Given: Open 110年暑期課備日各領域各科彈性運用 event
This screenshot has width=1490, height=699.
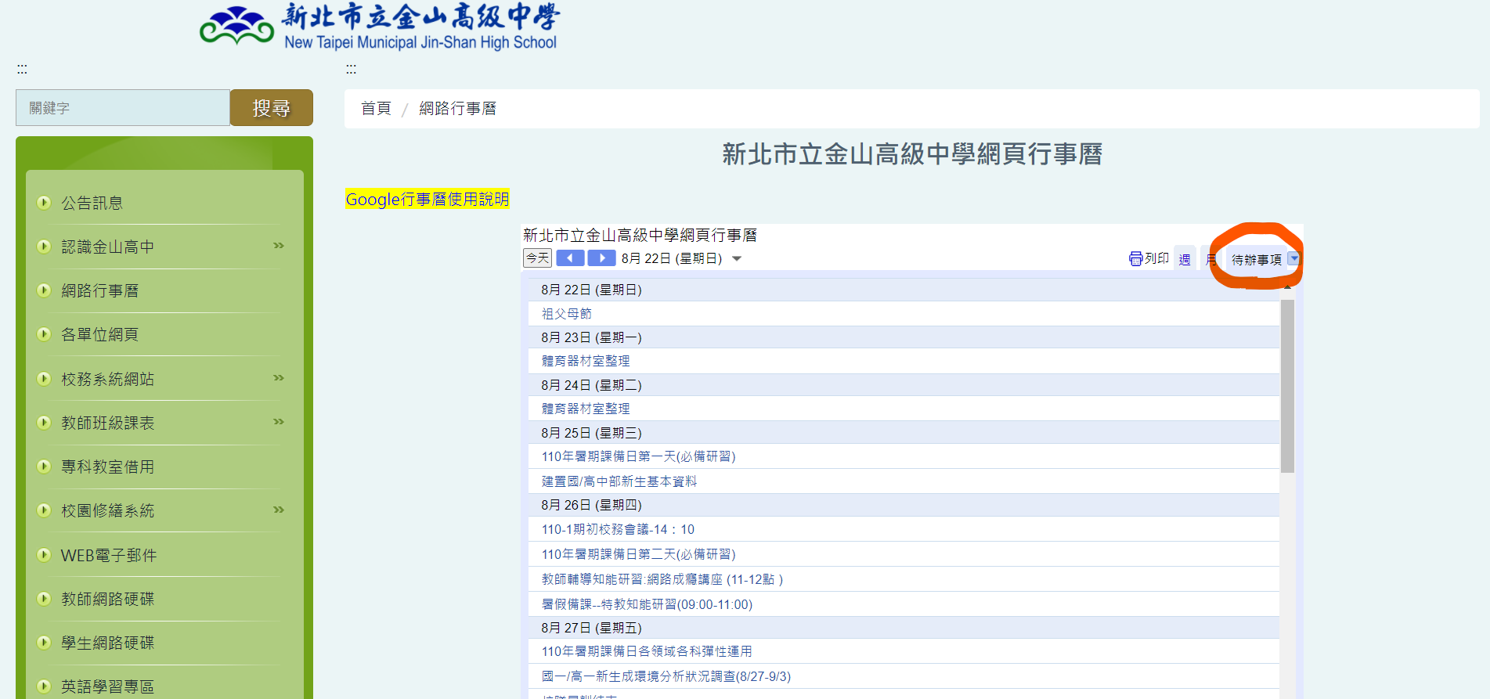Looking at the screenshot, I should click(647, 651).
